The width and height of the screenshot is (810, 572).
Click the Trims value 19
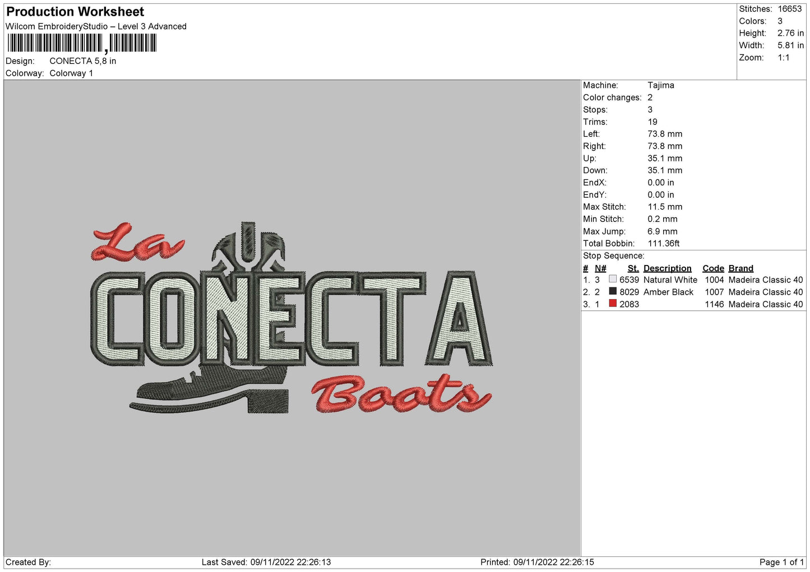tap(652, 122)
